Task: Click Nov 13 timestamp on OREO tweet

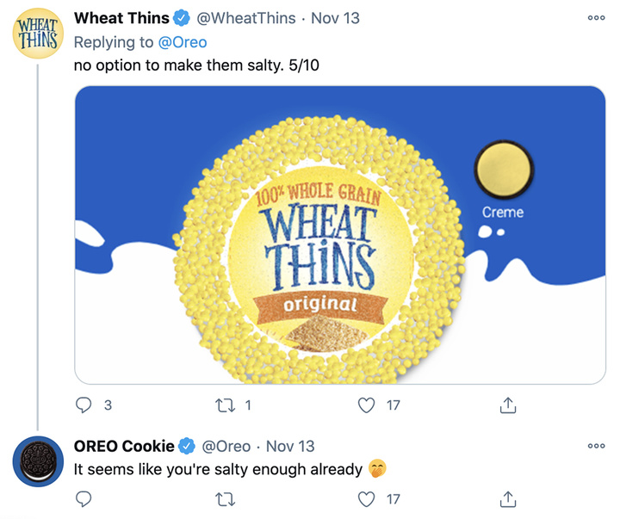Action: [290, 446]
